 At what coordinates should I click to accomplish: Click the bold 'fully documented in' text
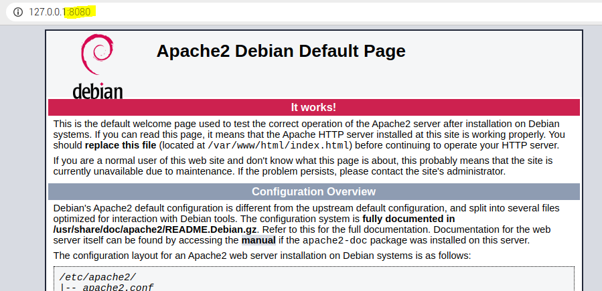(x=408, y=219)
